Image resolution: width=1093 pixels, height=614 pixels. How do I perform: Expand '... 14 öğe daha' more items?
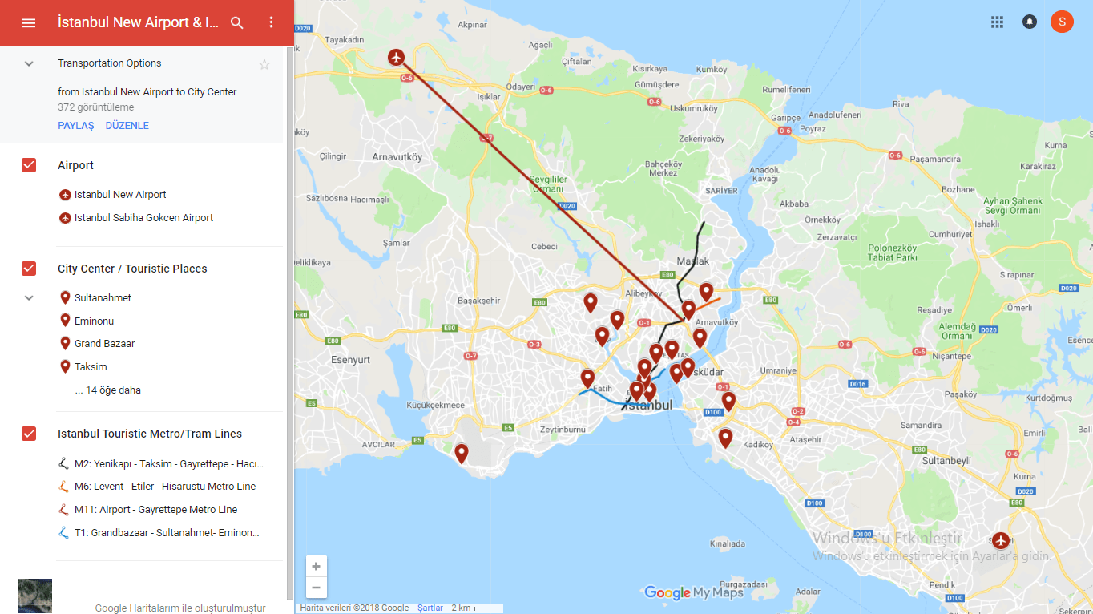[x=108, y=390]
